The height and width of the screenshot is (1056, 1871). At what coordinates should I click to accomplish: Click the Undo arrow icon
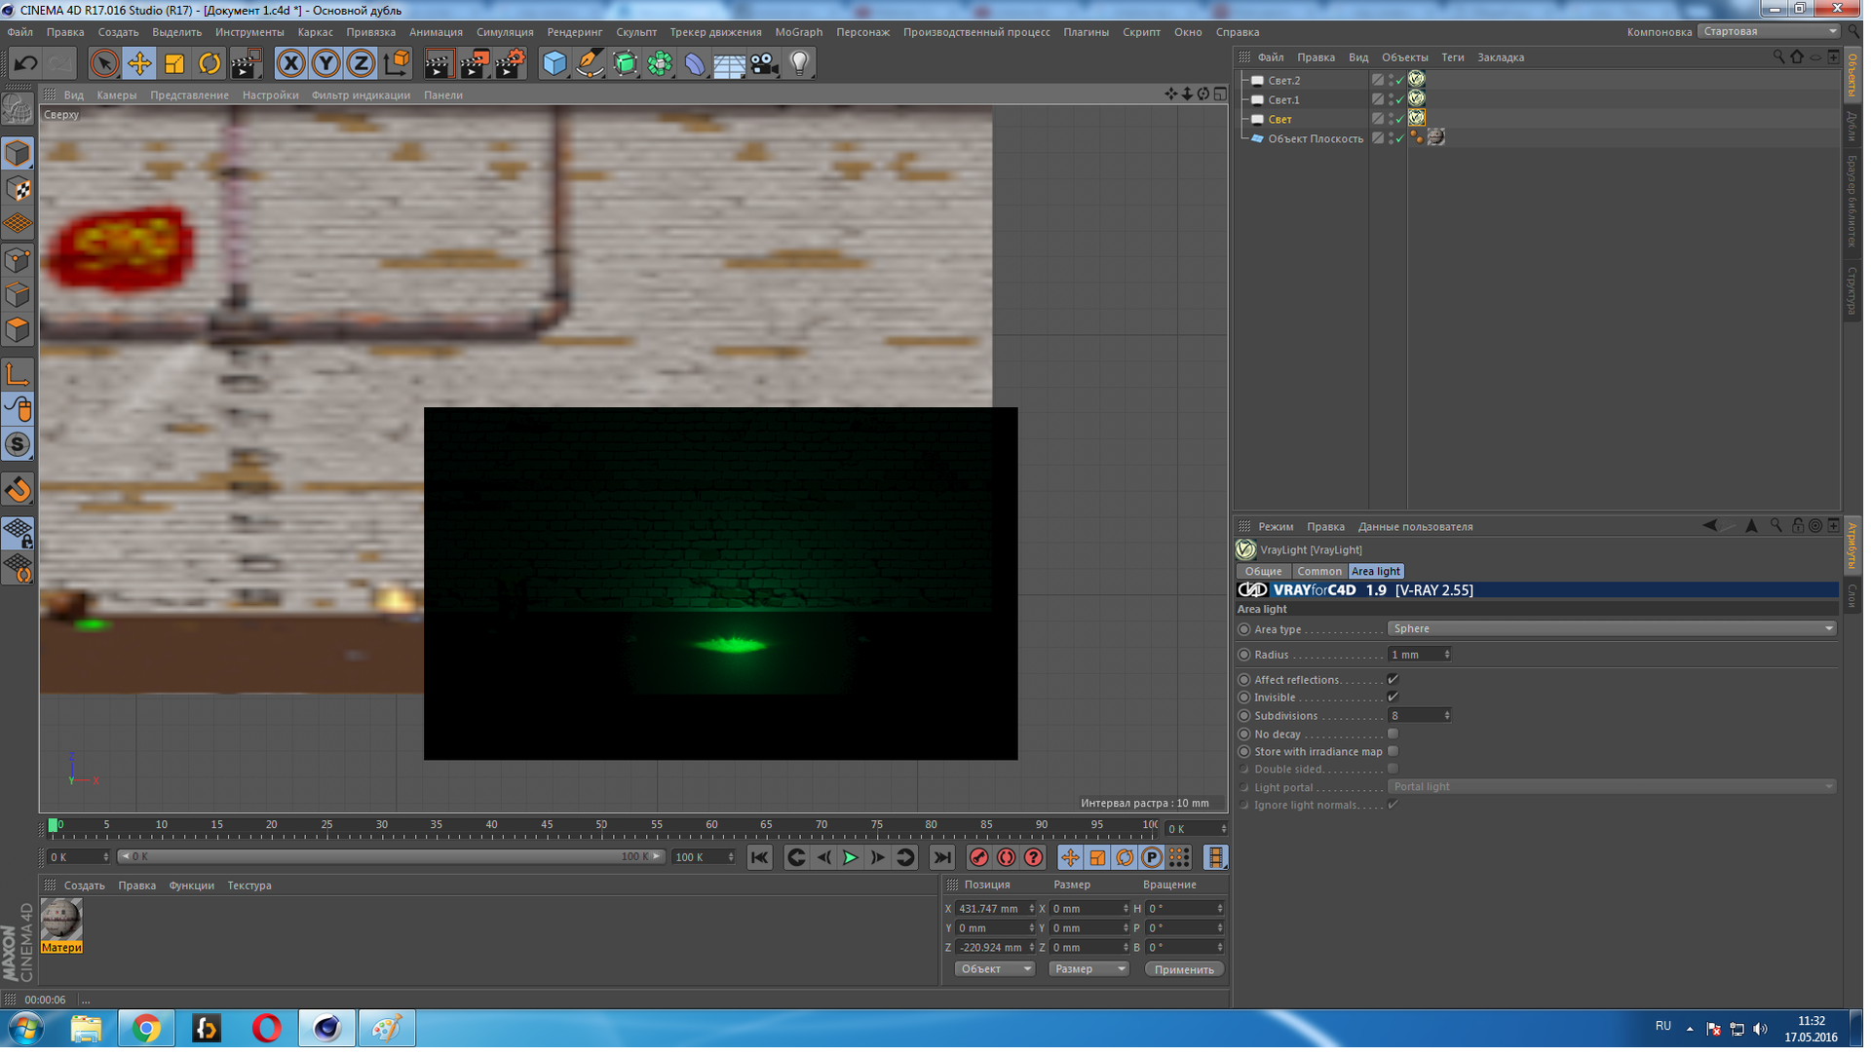click(x=25, y=64)
